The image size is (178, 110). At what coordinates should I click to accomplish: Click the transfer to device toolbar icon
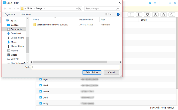[x=131, y=14]
